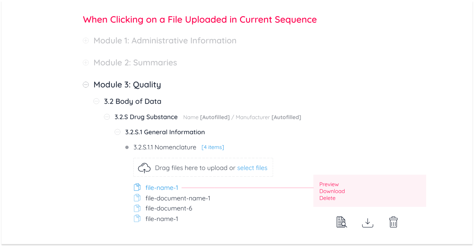Viewport: 474px width, 247px height.
Task: Expand Module 2: Summaries
Action: [x=86, y=62]
